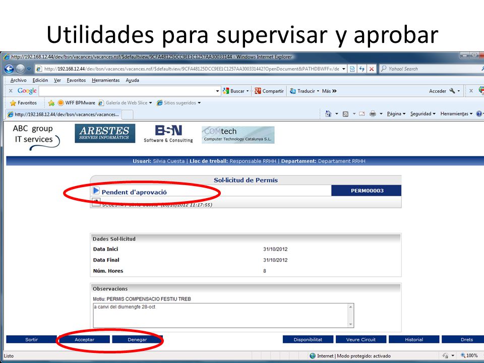This screenshot has height=363, width=484.
Task: Click the Home page icon
Action: click(x=328, y=114)
